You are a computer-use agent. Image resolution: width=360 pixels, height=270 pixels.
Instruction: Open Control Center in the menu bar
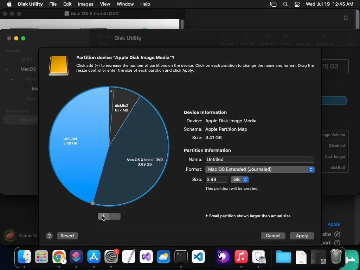pos(297,4)
